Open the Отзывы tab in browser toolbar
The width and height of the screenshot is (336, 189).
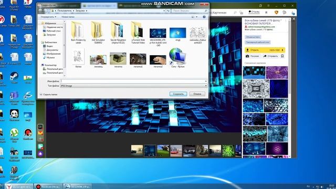(254, 12)
